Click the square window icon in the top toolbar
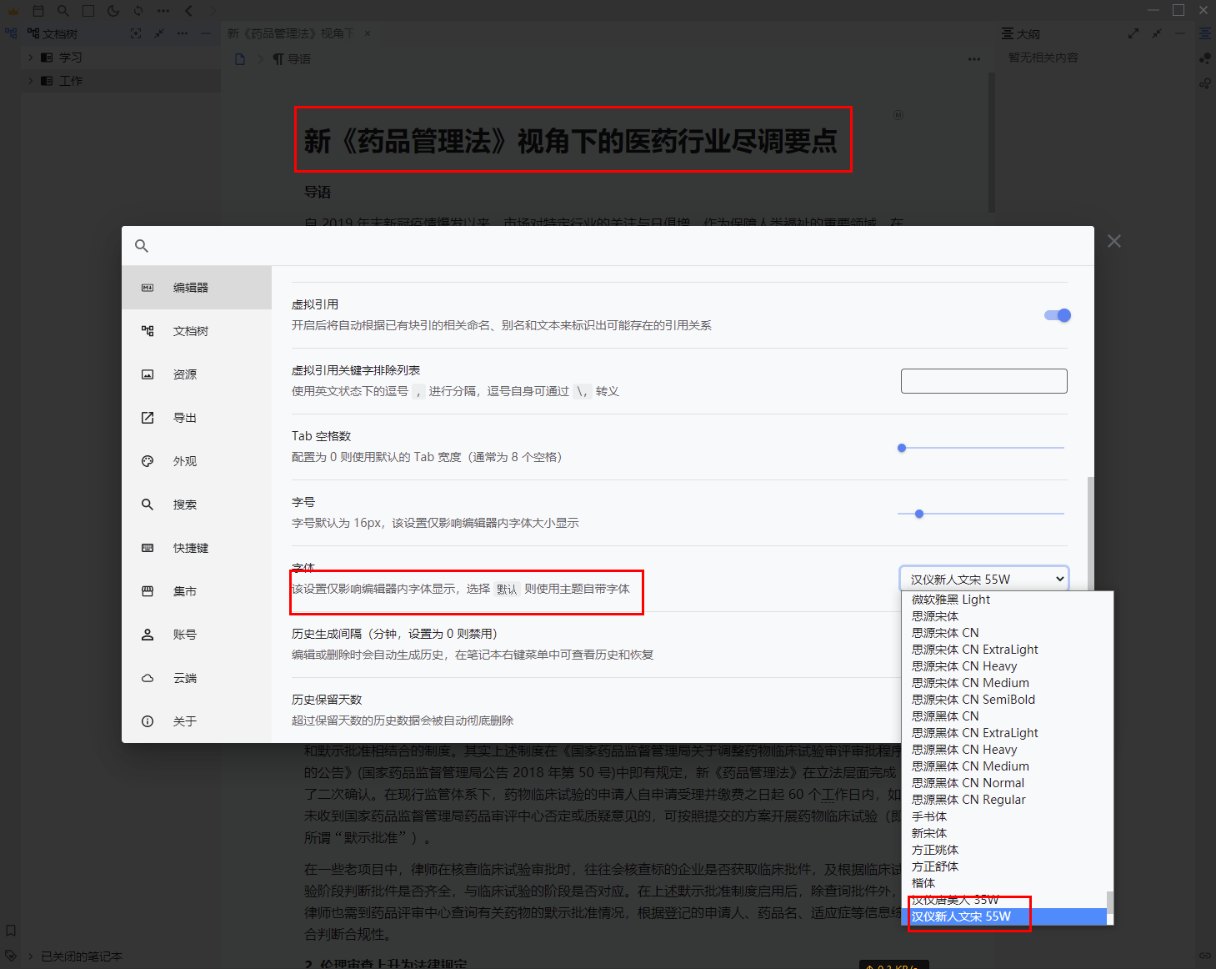The width and height of the screenshot is (1216, 969). point(88,11)
